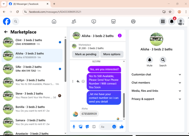Click the browser back arrow
The height and width of the screenshot is (136, 189).
pos(4,12)
